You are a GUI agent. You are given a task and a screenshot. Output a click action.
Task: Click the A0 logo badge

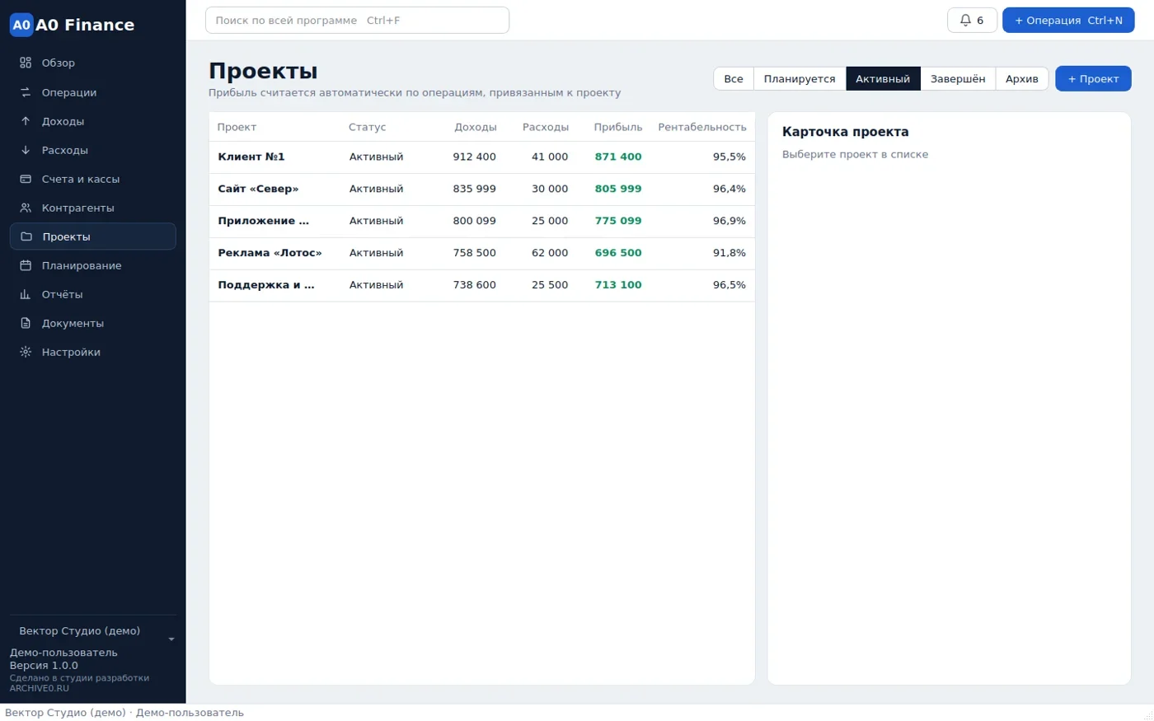click(21, 25)
